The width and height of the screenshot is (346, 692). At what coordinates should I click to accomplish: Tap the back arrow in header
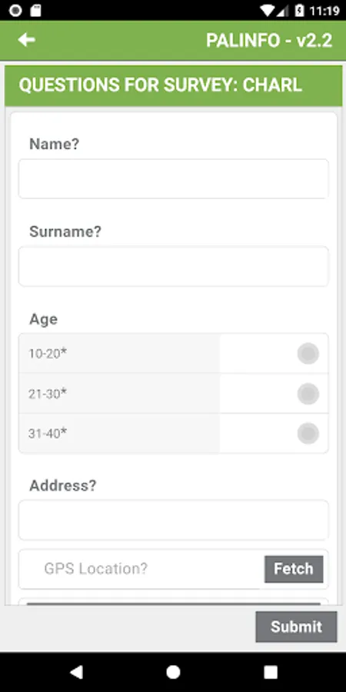26,40
